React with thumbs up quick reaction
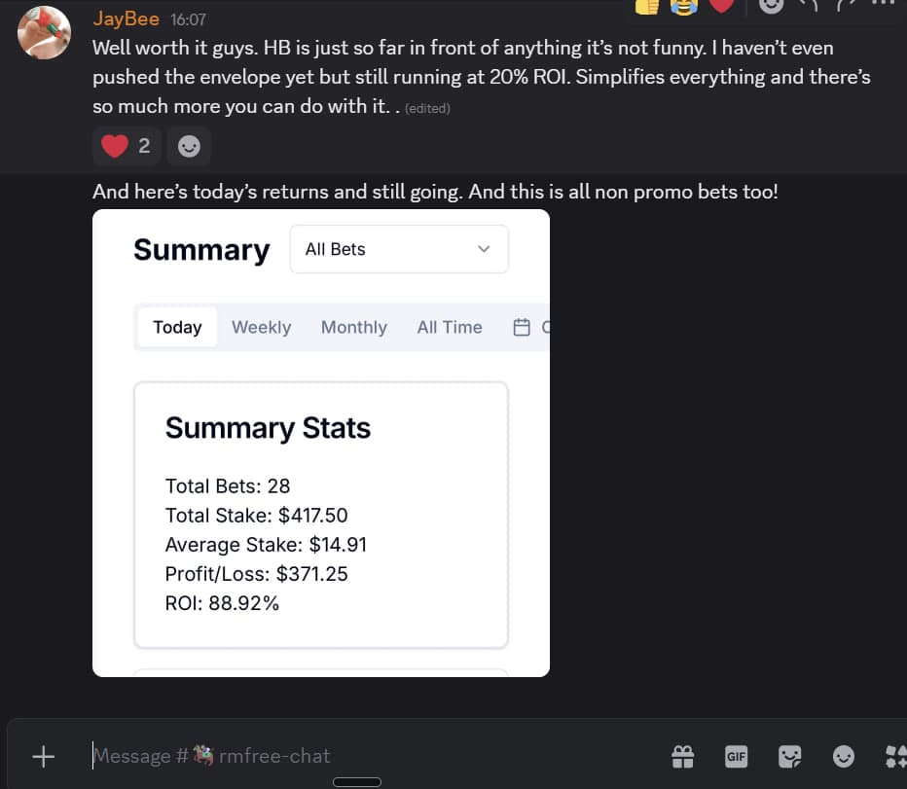Screen dimensions: 907x789 coord(647,6)
